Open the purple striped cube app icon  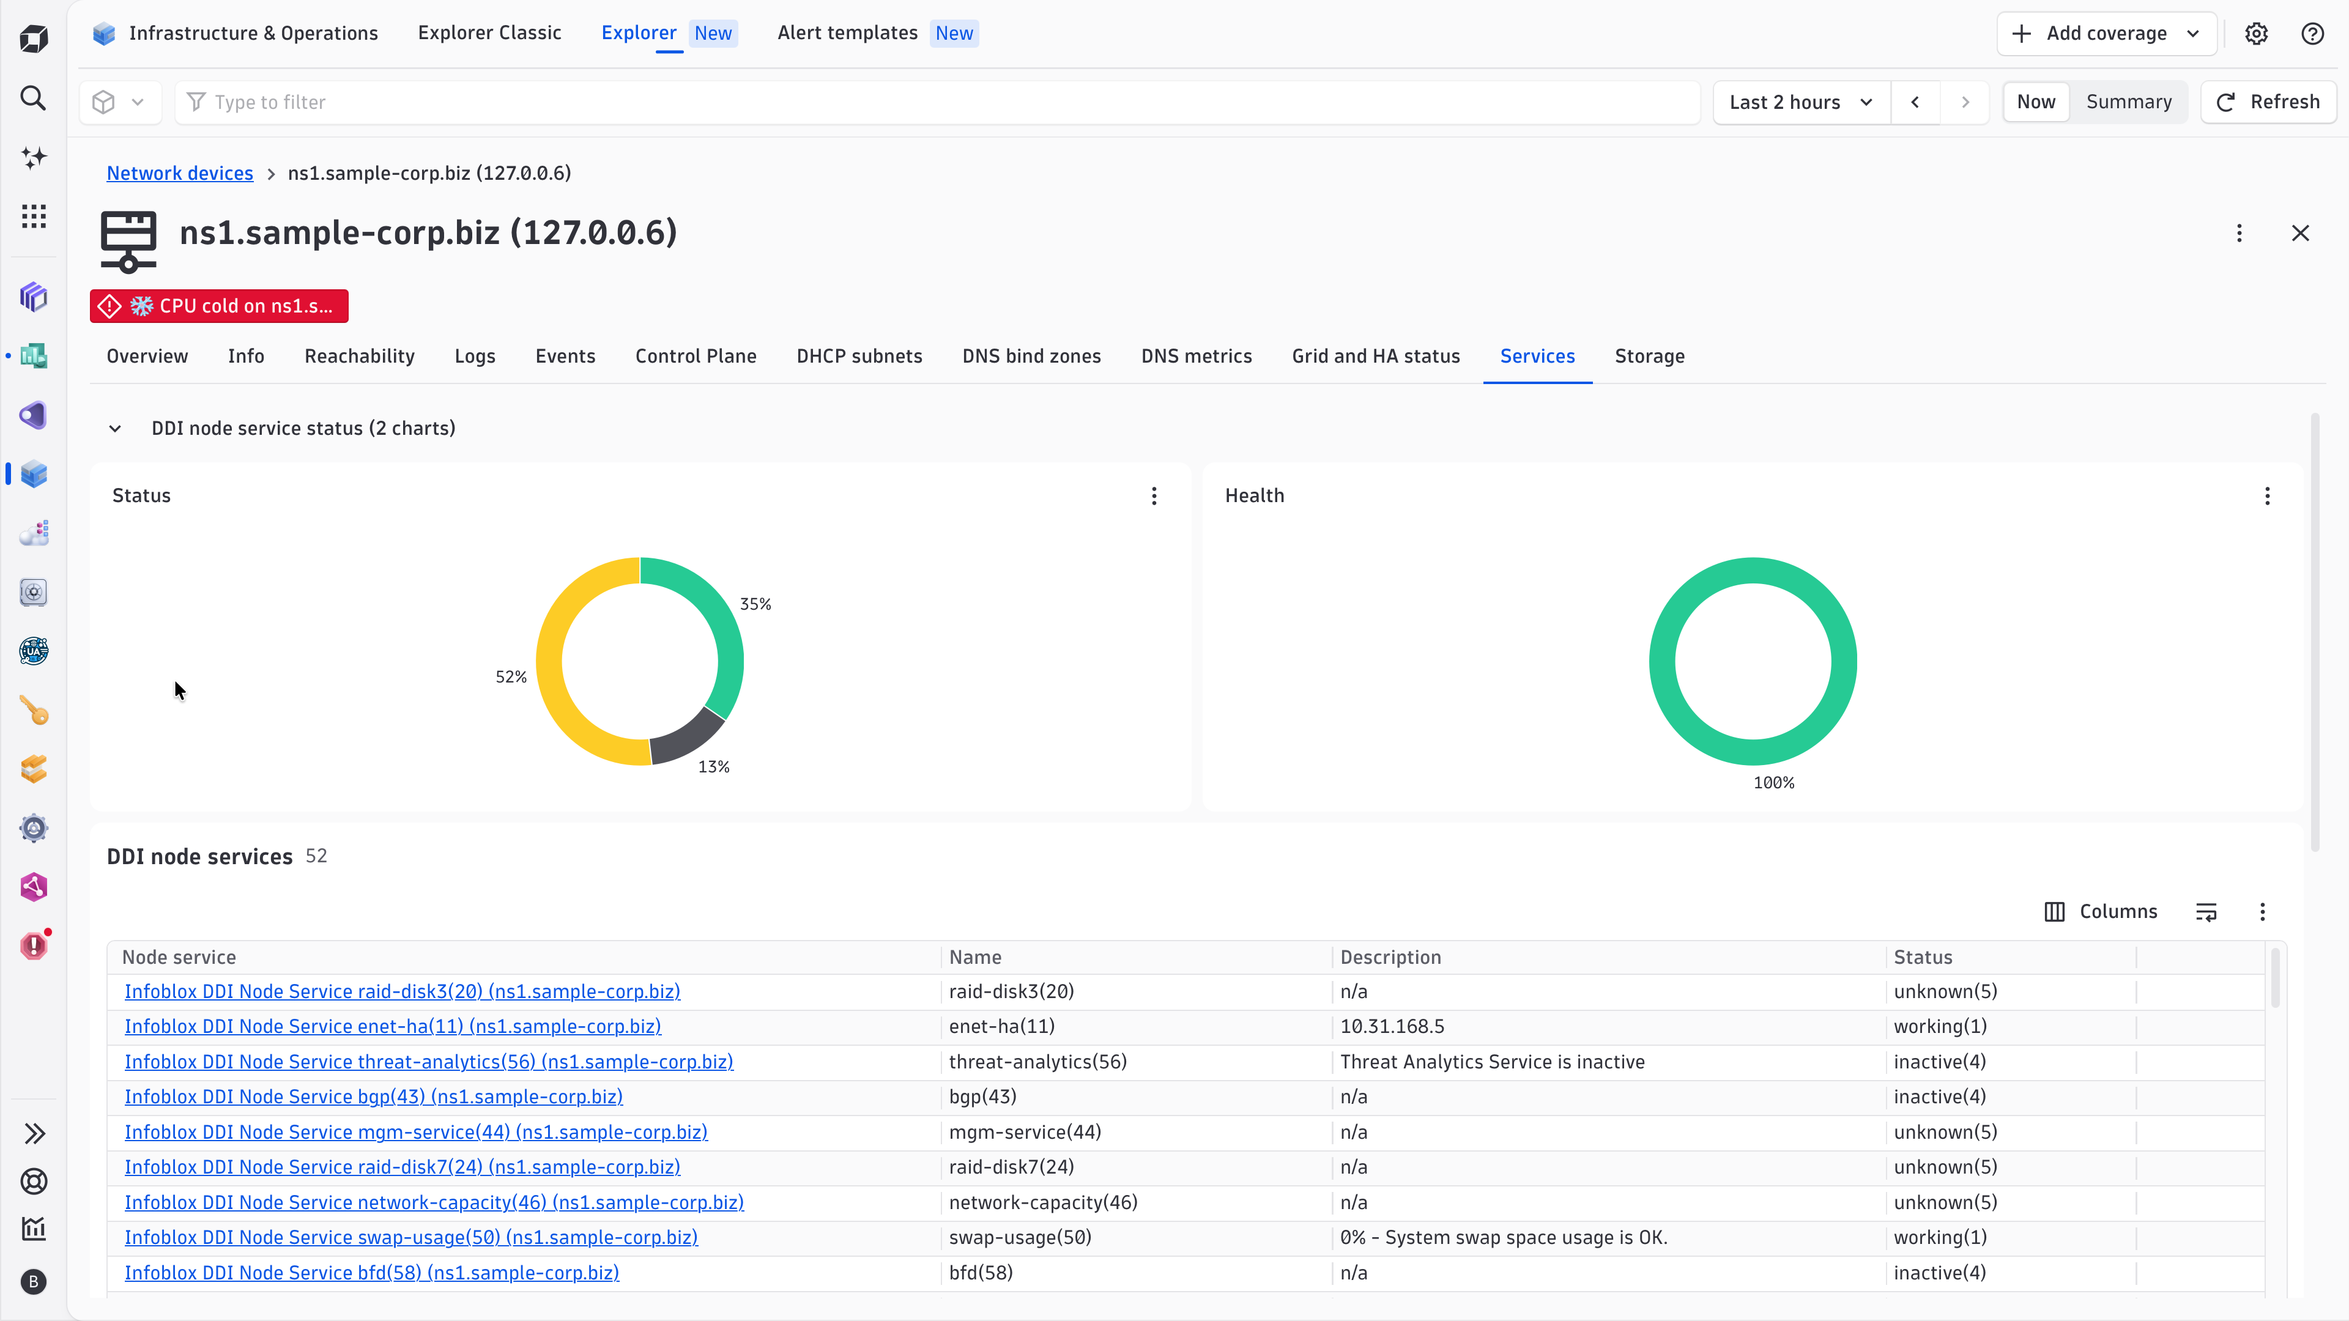[x=34, y=296]
